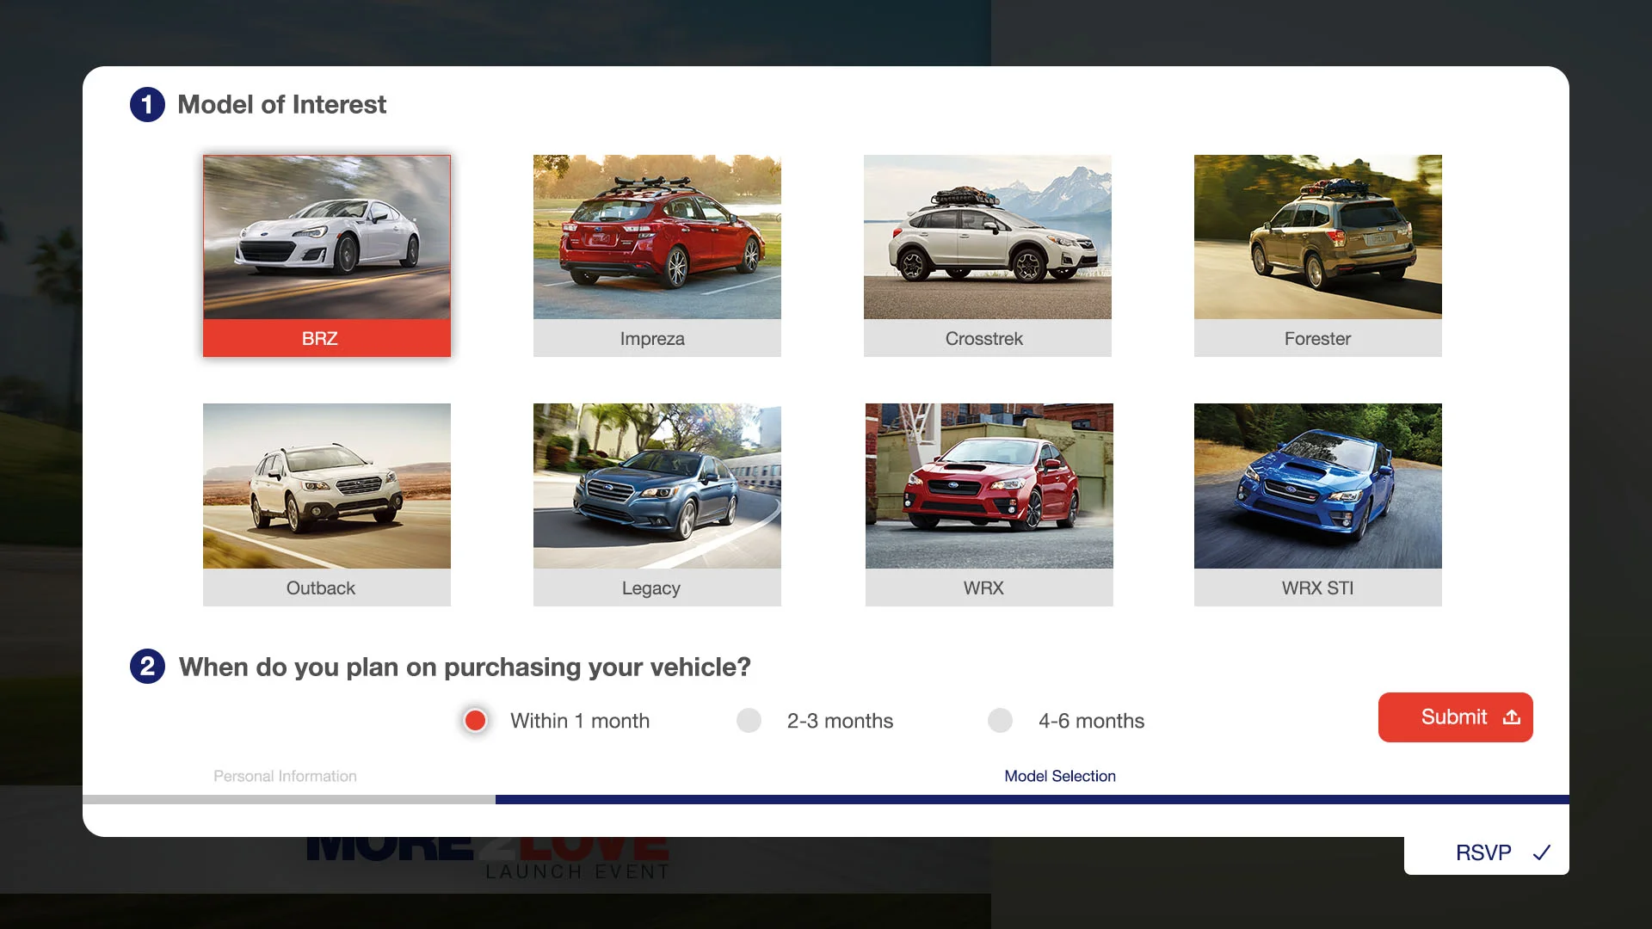Select the Within 1 month radio button

[x=475, y=721]
